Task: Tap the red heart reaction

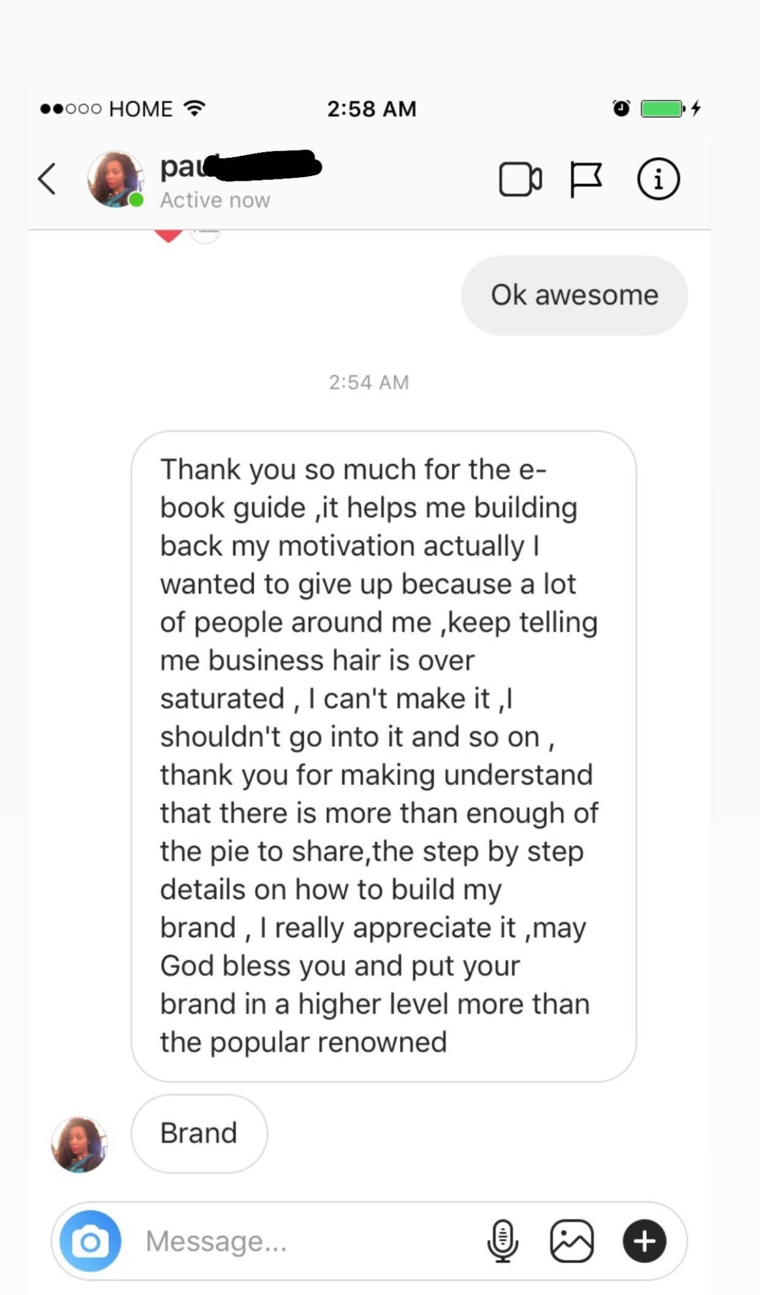Action: pyautogui.click(x=168, y=235)
